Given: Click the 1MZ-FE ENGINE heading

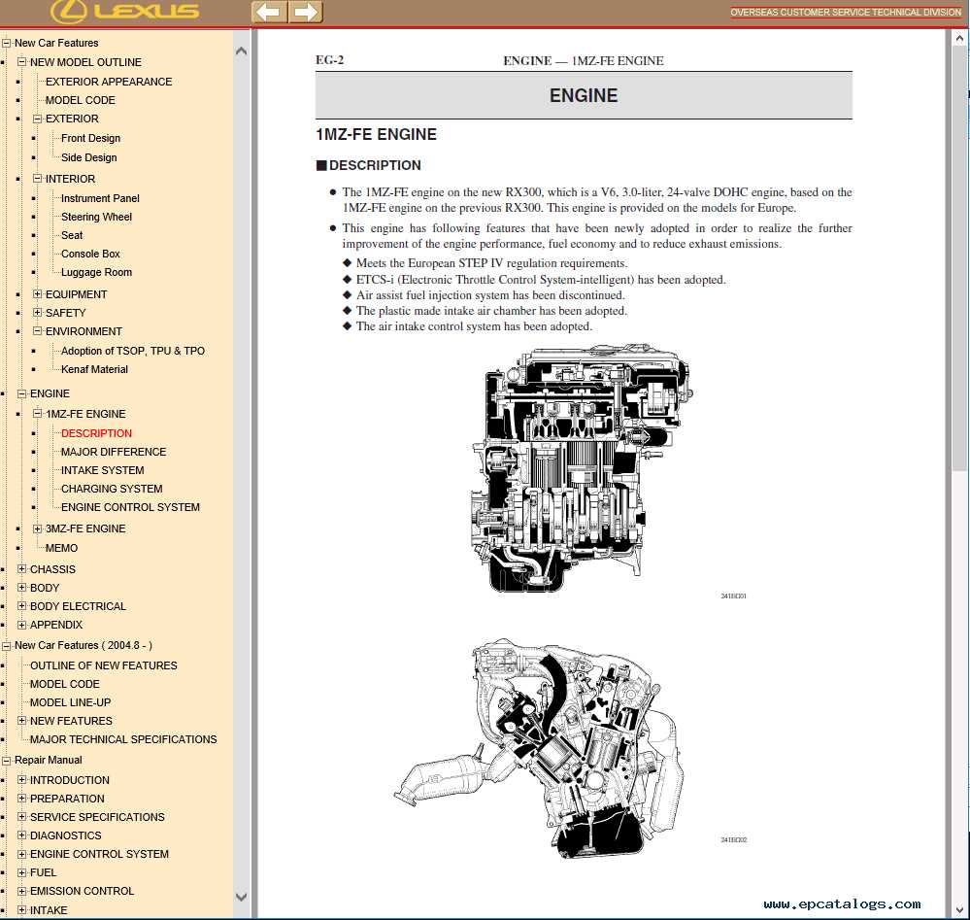Looking at the screenshot, I should (x=376, y=134).
